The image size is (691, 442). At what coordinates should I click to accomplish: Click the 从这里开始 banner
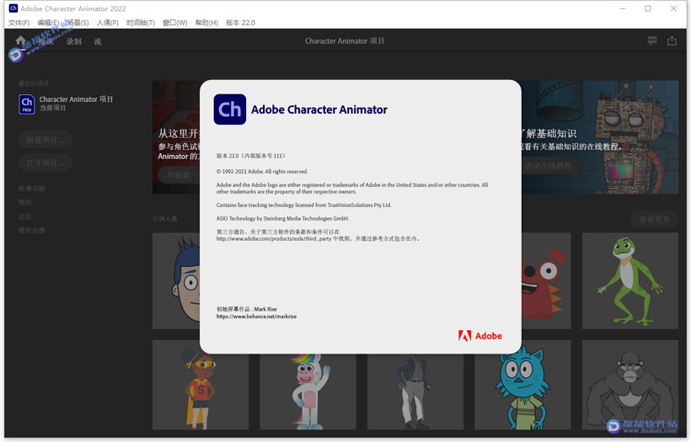coord(176,137)
